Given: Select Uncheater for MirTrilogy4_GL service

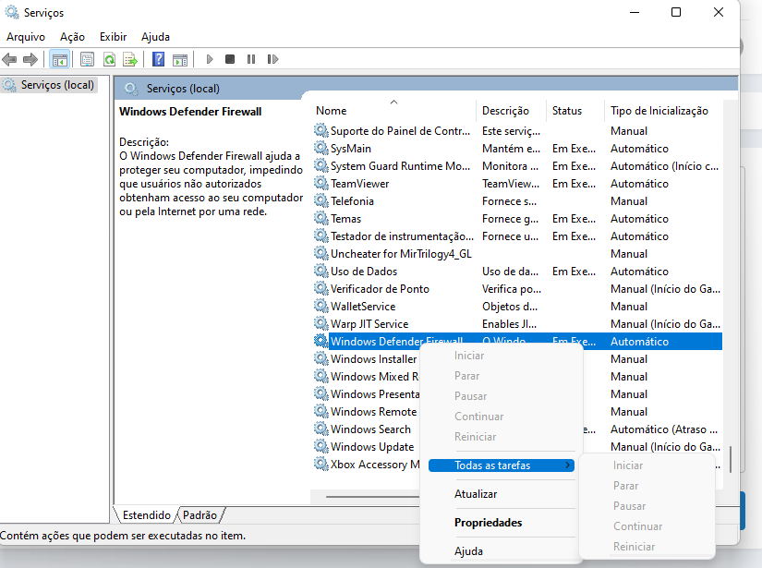Looking at the screenshot, I should coord(517,254).
